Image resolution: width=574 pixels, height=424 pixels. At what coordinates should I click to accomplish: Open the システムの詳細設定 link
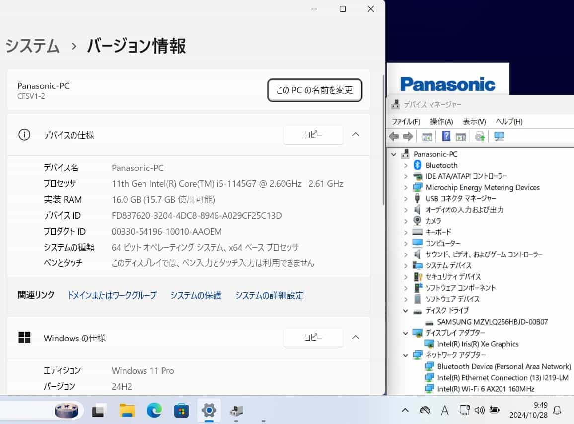click(269, 295)
